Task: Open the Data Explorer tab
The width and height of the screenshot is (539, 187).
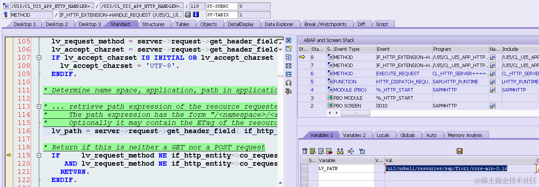Action: click(x=279, y=24)
